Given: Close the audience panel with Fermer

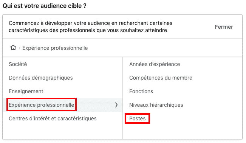Looking at the screenshot, I should [224, 27].
